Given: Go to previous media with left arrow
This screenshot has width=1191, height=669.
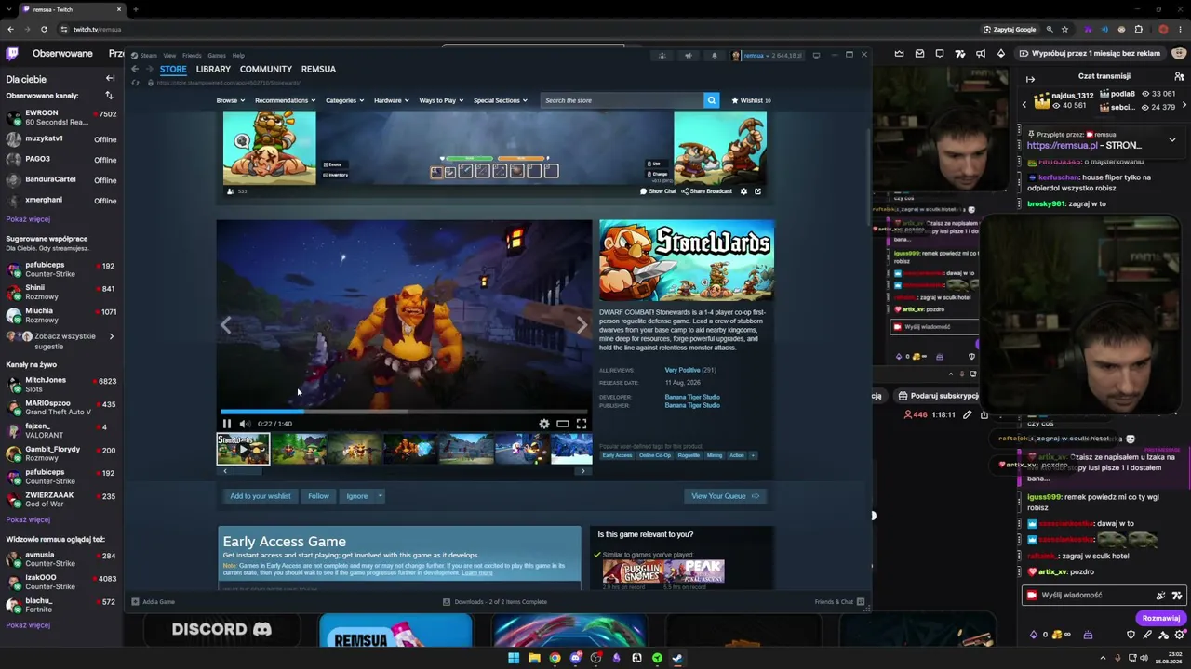Looking at the screenshot, I should pyautogui.click(x=226, y=325).
